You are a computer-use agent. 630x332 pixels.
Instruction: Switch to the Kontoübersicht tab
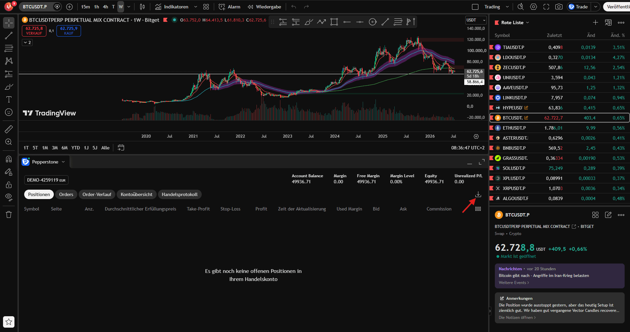point(136,194)
